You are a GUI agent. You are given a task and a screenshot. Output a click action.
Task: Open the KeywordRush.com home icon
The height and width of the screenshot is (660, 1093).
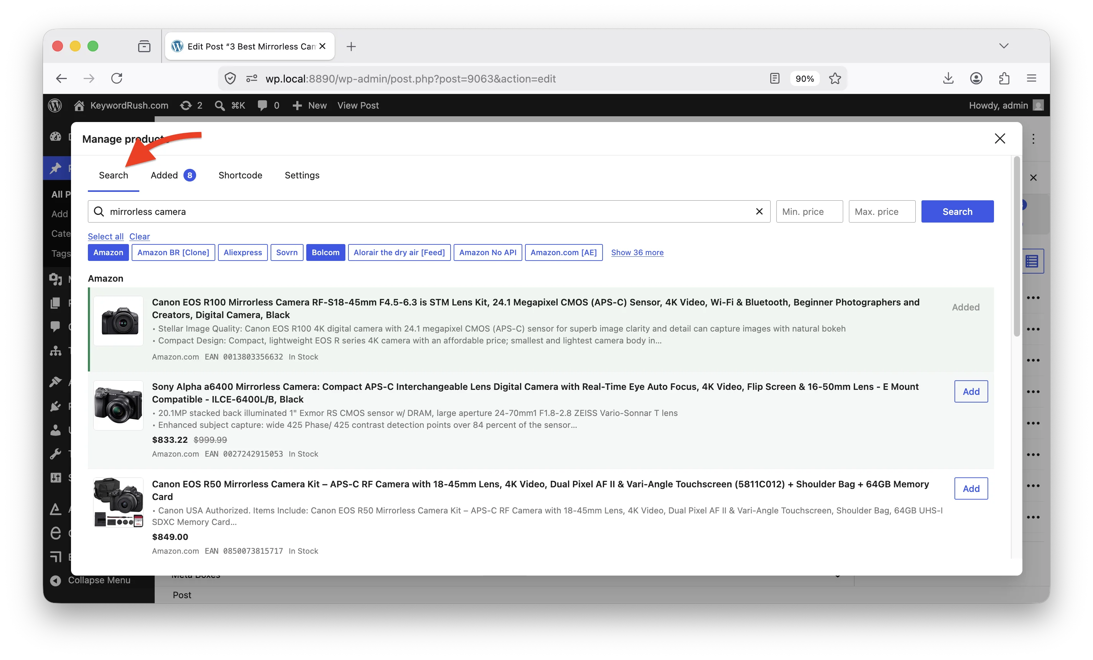click(79, 105)
